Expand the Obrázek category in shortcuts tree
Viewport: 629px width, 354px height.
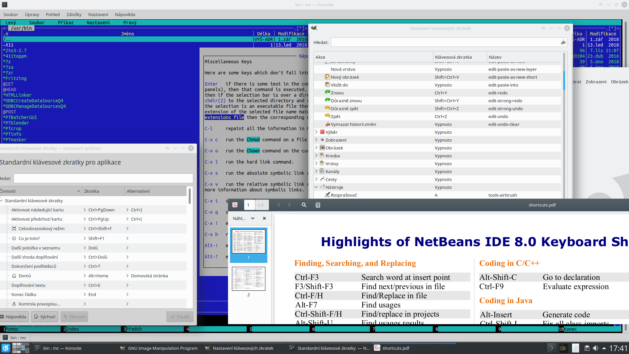tap(316, 147)
